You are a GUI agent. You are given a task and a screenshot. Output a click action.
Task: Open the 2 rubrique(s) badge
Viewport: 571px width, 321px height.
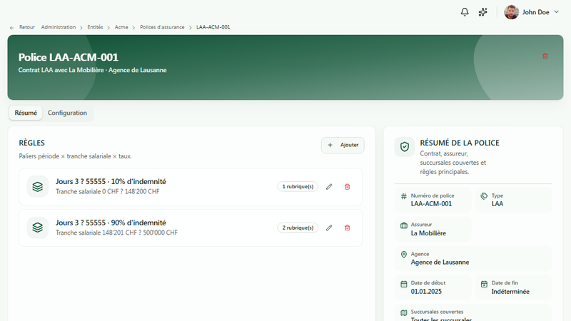click(298, 228)
